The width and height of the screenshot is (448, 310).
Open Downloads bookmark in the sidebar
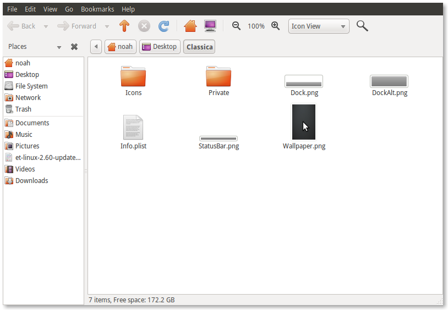[43, 181]
